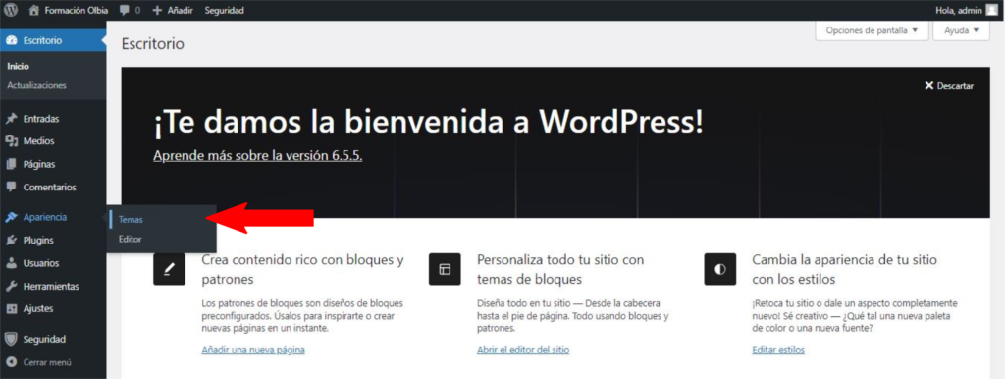Open the Plugins sidebar icon
This screenshot has height=379, width=1005.
(x=11, y=241)
